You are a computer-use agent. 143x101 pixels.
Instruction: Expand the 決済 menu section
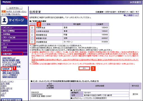(x=14, y=47)
